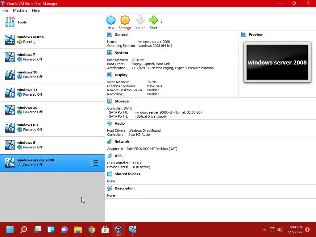Select the Tools entry in sidebar
This screenshot has height=237, width=316.
pyautogui.click(x=52, y=22)
